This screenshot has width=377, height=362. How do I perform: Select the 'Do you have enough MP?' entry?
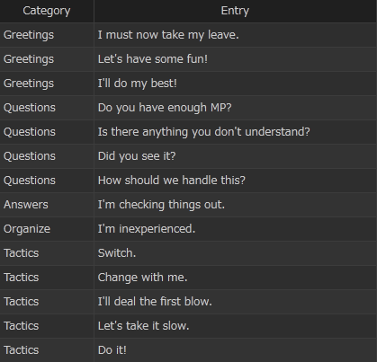pos(165,108)
